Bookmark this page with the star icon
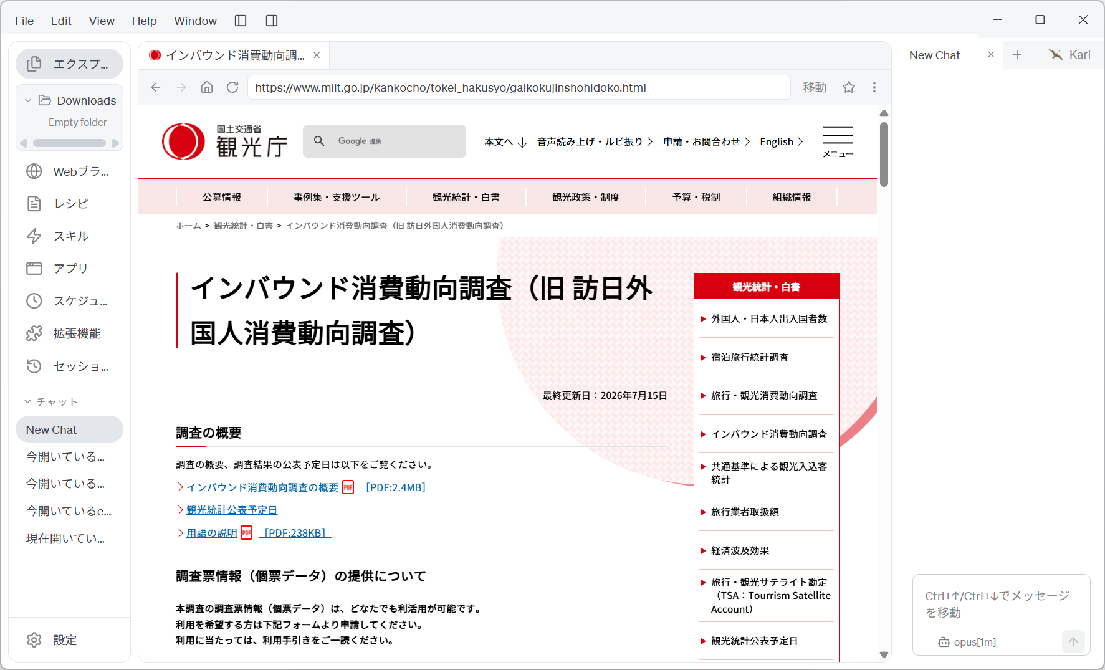The width and height of the screenshot is (1105, 670). [849, 87]
